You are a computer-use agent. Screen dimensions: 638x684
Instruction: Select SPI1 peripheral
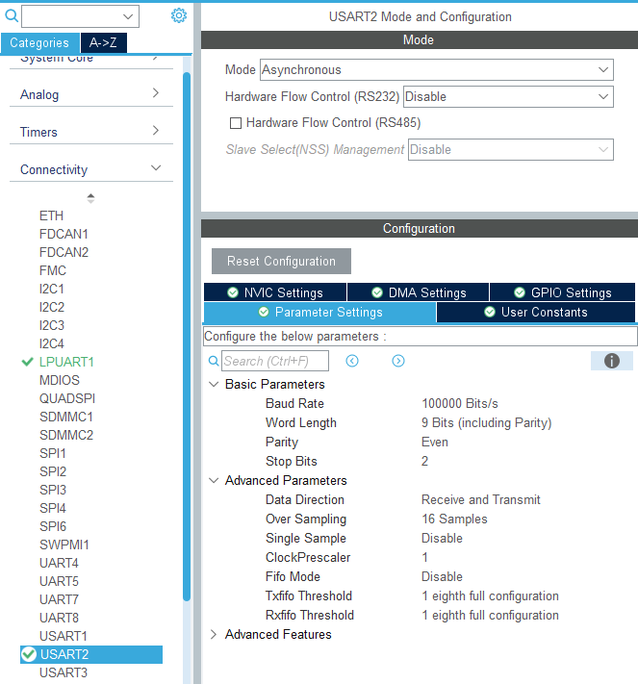click(53, 454)
